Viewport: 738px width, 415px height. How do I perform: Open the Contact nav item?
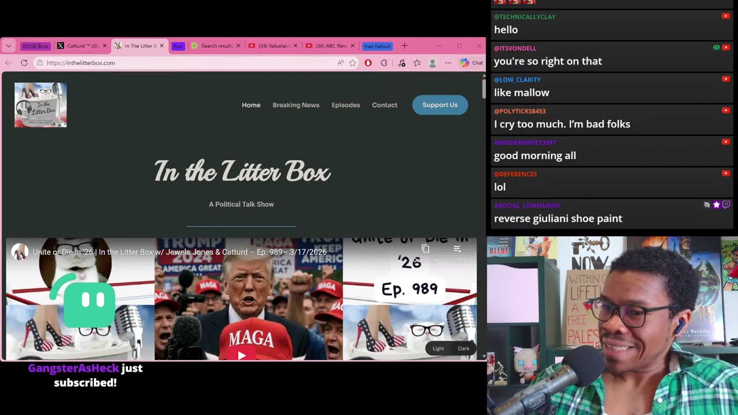point(385,105)
